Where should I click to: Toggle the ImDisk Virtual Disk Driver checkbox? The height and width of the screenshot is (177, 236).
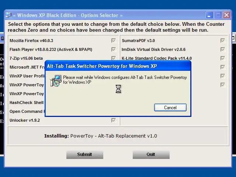point(223,49)
